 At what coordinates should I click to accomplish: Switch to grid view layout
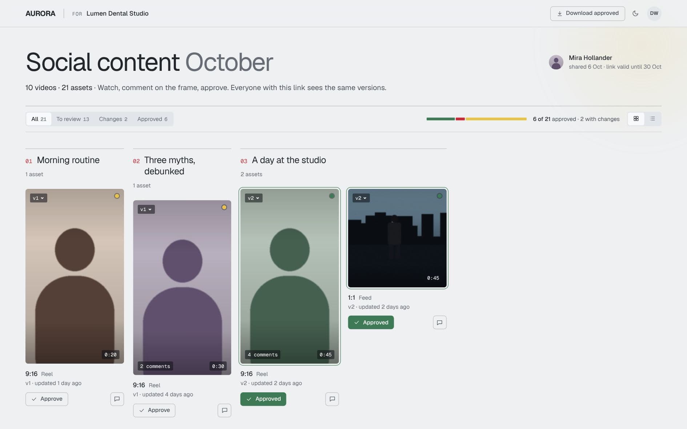(636, 119)
